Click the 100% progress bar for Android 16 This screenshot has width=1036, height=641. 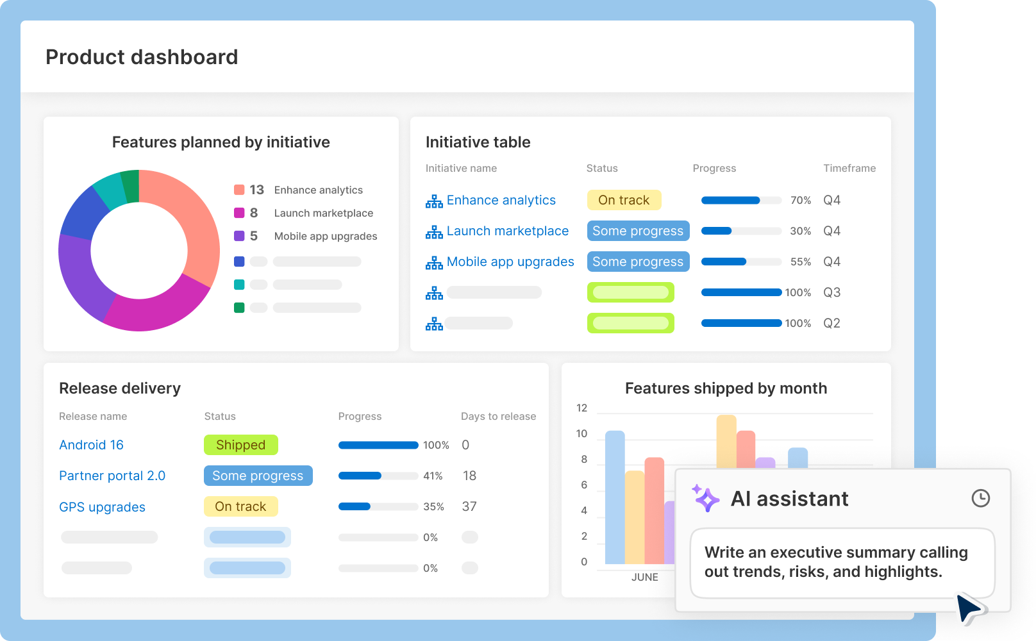[378, 445]
